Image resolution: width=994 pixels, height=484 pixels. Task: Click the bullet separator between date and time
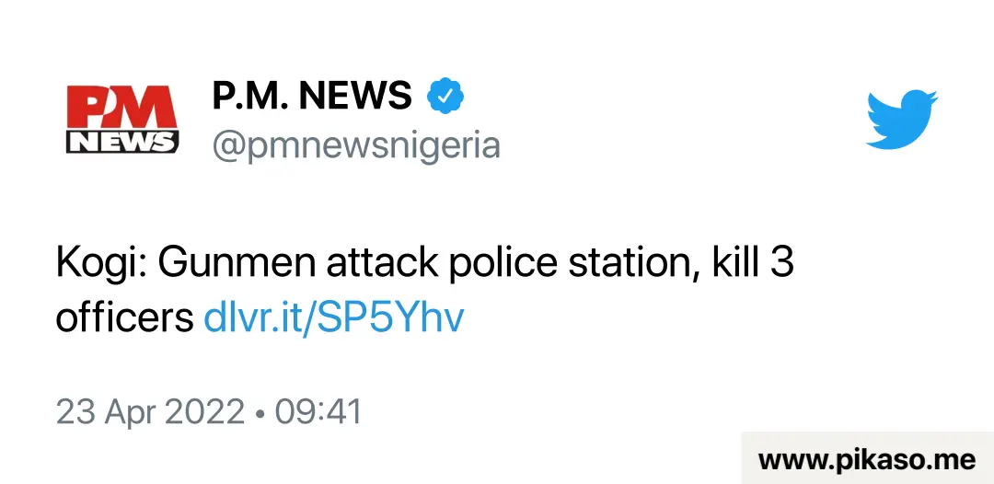click(260, 413)
